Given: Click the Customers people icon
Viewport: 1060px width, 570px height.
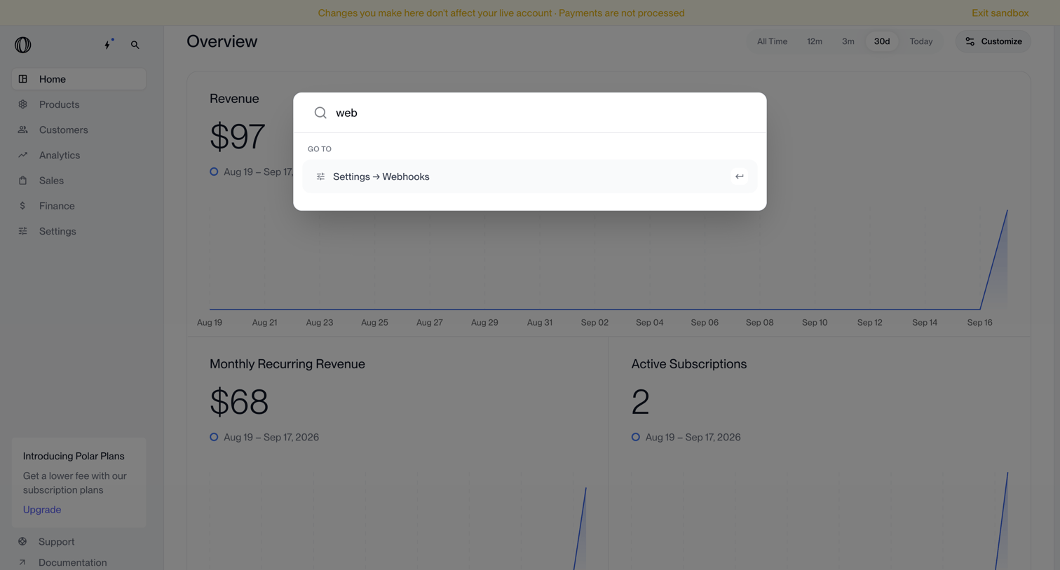Looking at the screenshot, I should point(23,130).
